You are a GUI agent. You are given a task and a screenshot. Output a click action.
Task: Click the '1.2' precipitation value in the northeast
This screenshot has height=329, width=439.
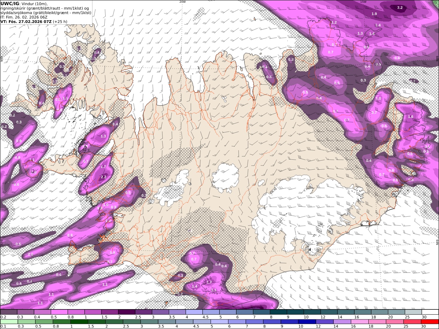pos(334,22)
